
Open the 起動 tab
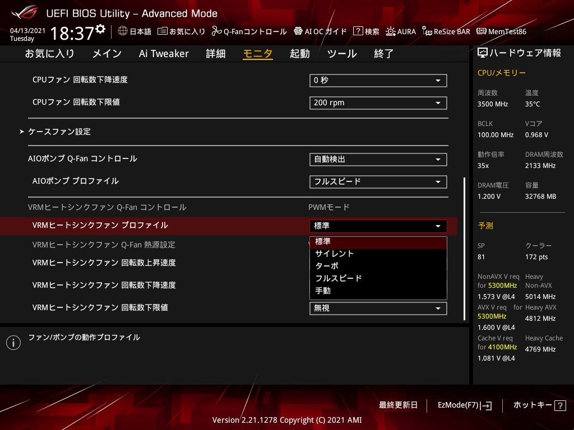[300, 54]
